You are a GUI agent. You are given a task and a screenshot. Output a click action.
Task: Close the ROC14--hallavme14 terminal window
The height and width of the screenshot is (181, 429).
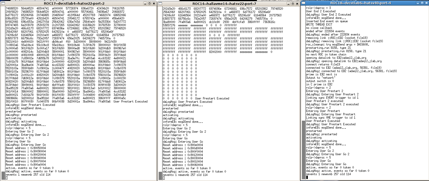point(297,4)
